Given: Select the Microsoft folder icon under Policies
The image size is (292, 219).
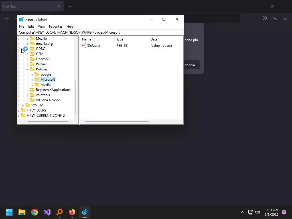Looking at the screenshot, I should point(37,80).
